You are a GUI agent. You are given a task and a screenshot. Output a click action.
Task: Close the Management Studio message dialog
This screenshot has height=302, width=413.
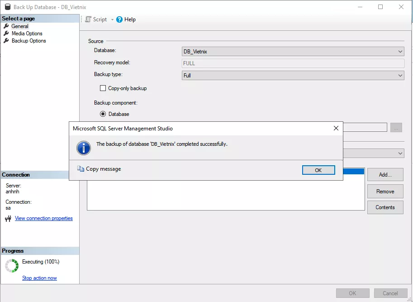(x=336, y=128)
